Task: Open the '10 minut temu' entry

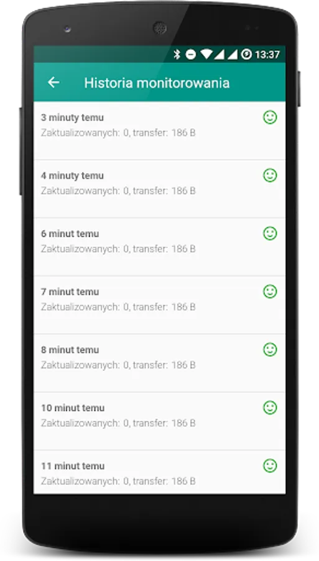Action: [159, 421]
